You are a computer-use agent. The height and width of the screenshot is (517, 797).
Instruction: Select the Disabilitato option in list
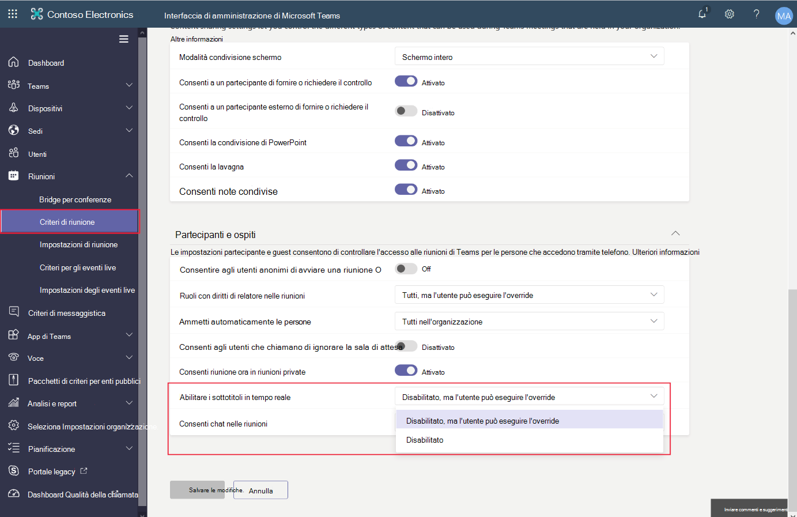tap(529, 440)
